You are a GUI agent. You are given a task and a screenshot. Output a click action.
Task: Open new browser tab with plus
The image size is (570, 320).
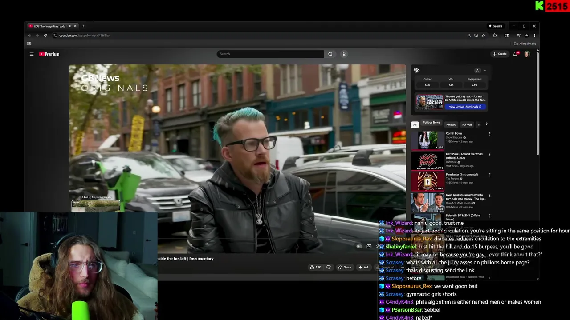pos(83,26)
